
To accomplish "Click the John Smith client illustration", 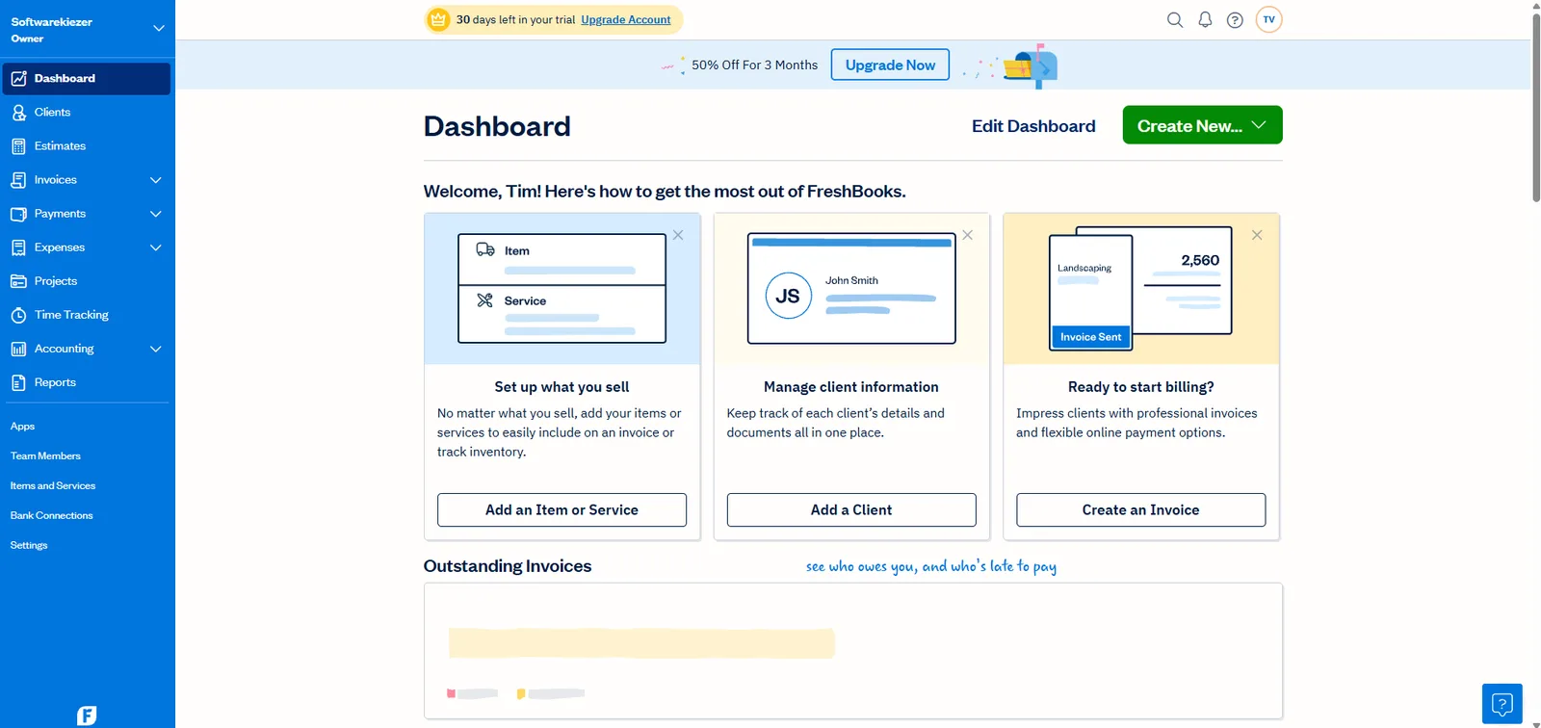I will 851,289.
